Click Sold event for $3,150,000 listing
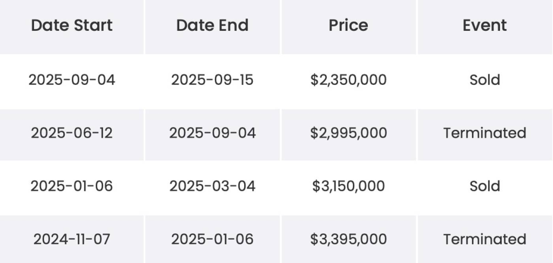This screenshot has width=553, height=263. (484, 186)
